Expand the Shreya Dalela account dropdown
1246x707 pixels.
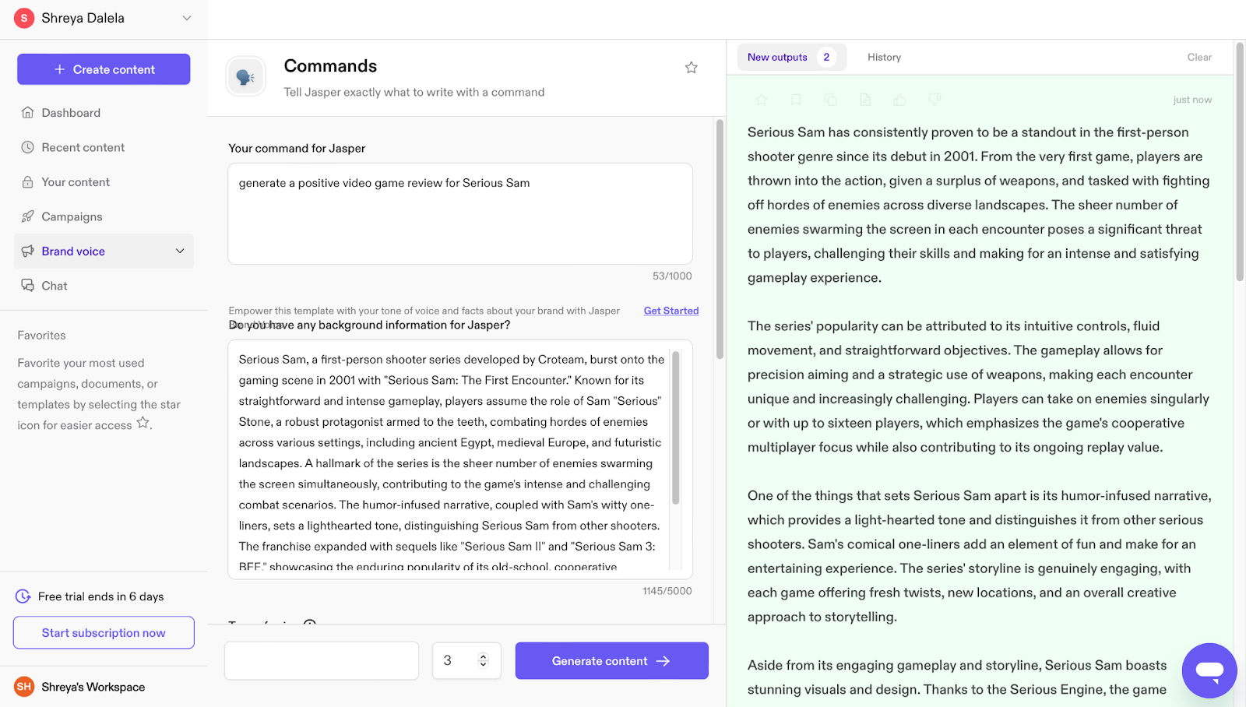tap(187, 18)
